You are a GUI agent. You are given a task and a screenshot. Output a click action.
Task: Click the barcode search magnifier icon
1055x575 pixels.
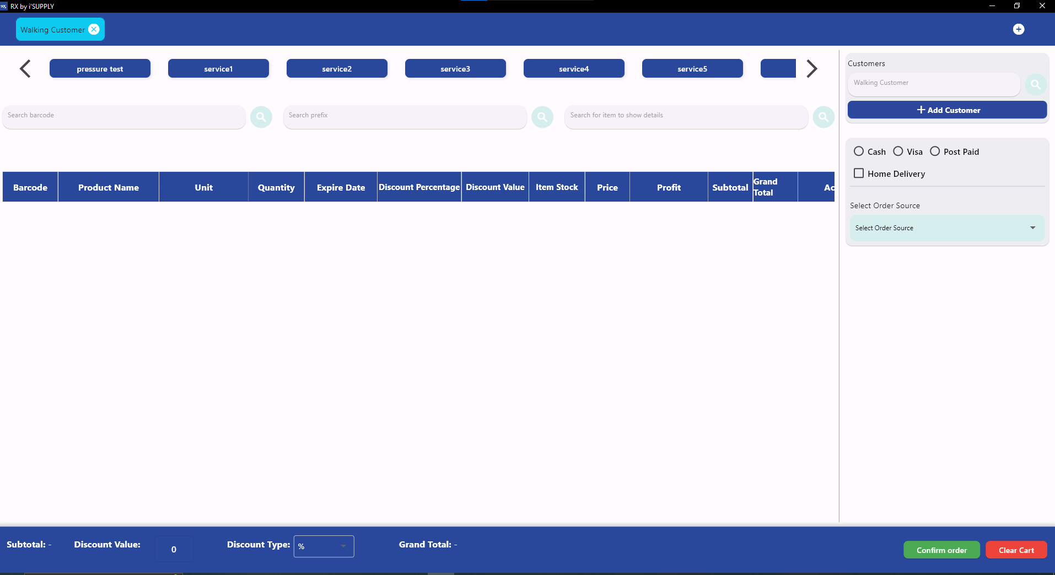pos(261,117)
